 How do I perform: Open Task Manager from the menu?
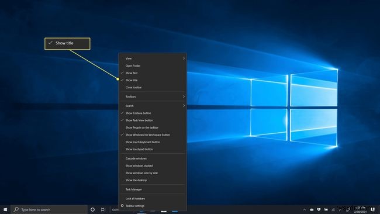click(x=153, y=189)
